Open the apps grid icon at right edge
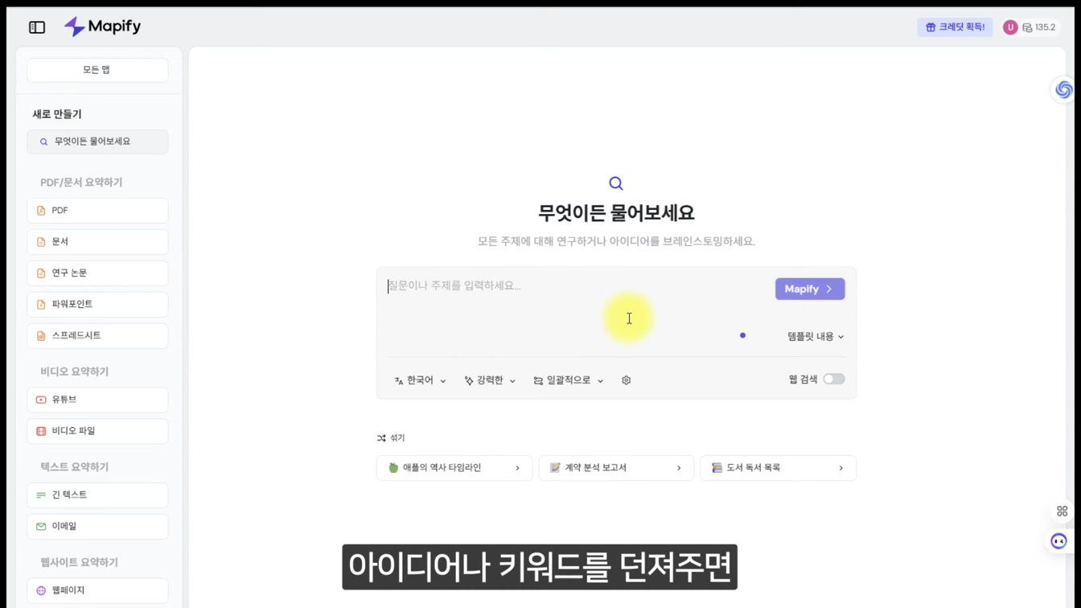1081x608 pixels. point(1062,511)
